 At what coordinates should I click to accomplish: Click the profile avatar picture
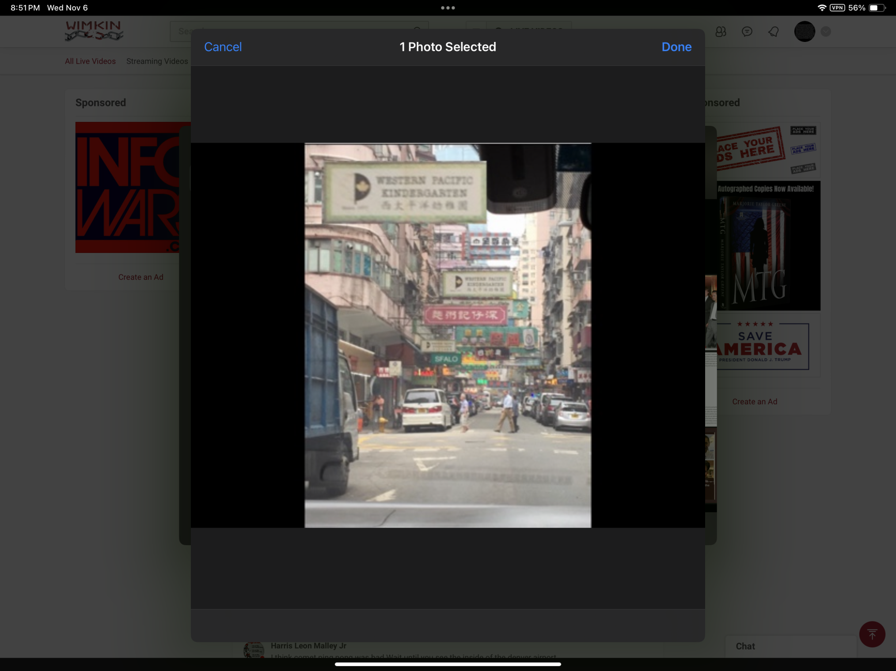[804, 32]
